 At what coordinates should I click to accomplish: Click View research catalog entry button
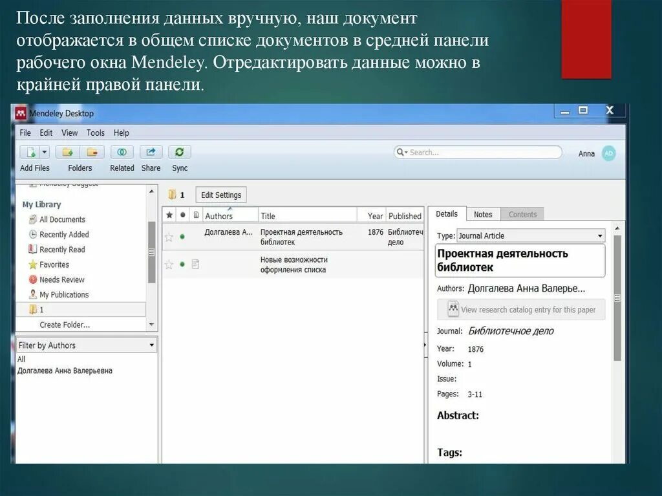(x=521, y=310)
